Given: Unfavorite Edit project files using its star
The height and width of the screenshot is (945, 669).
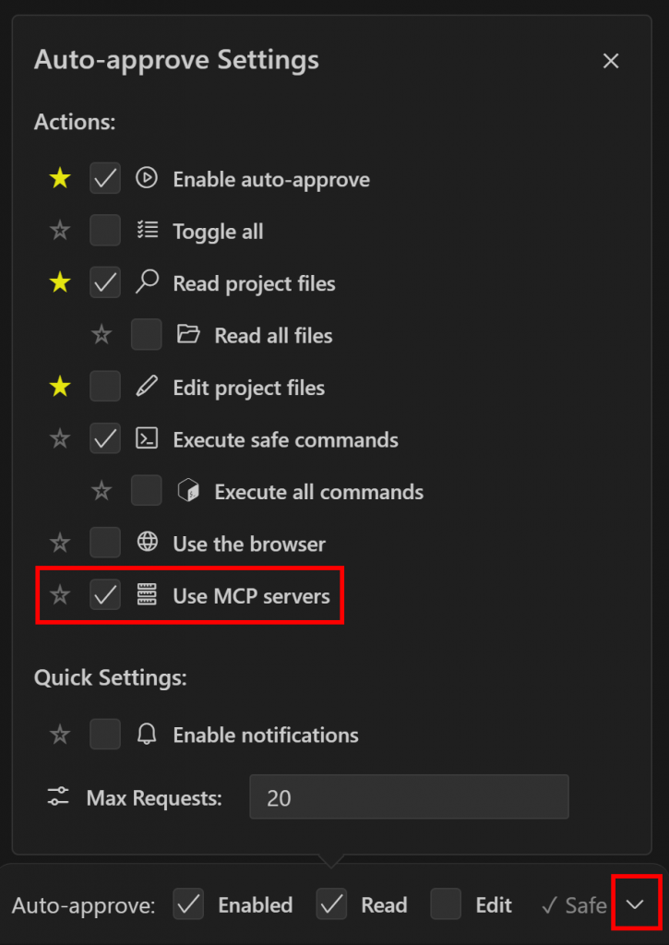Looking at the screenshot, I should [x=59, y=387].
